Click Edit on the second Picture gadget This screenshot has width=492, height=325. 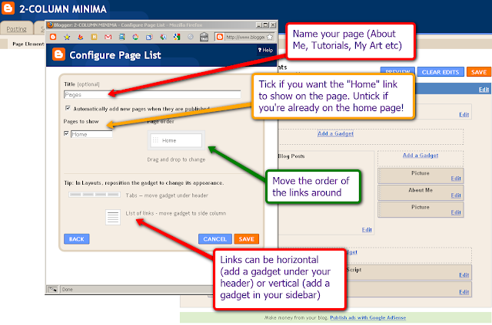pyautogui.click(x=456, y=212)
